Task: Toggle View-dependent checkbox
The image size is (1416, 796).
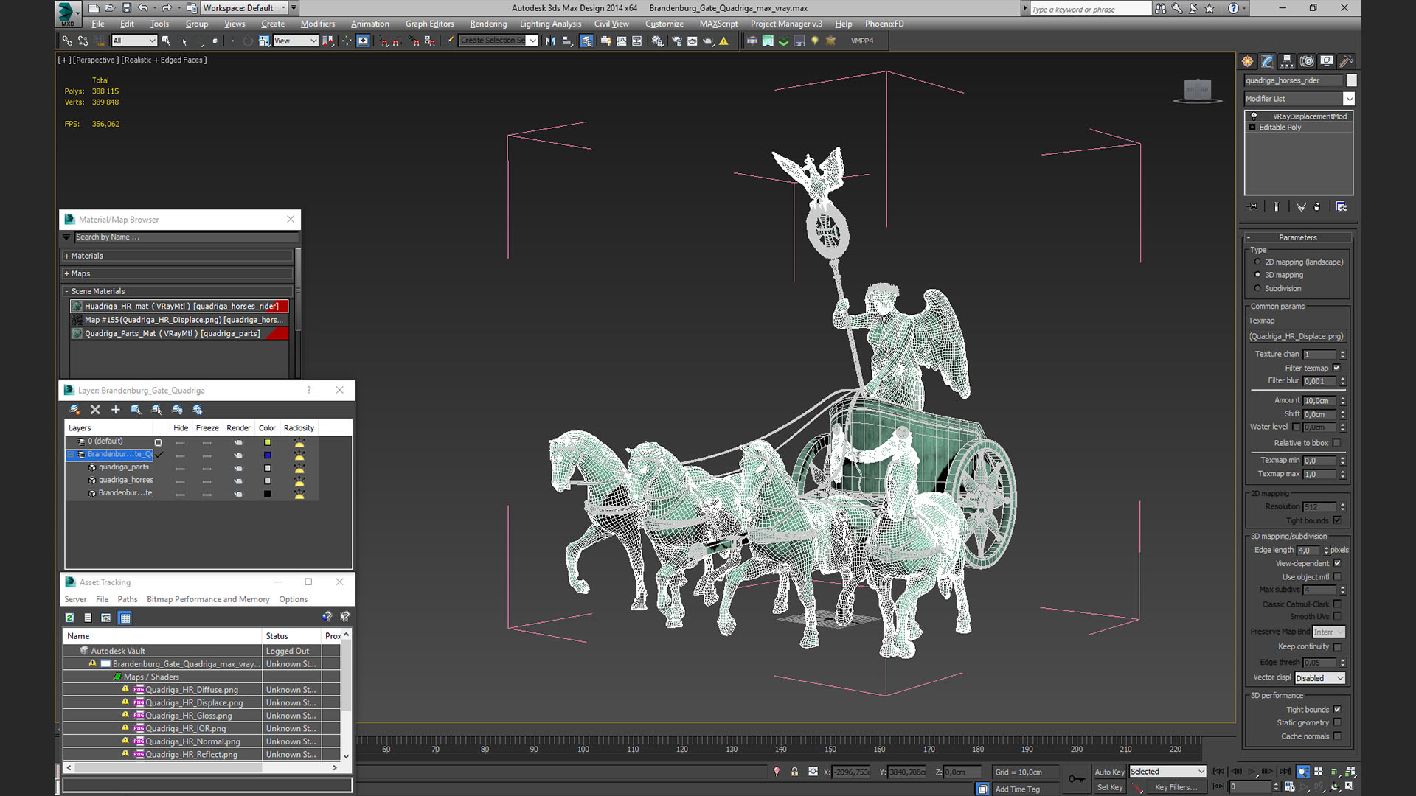Action: 1337,563
